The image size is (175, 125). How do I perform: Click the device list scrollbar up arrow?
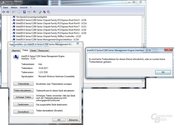click(143, 17)
